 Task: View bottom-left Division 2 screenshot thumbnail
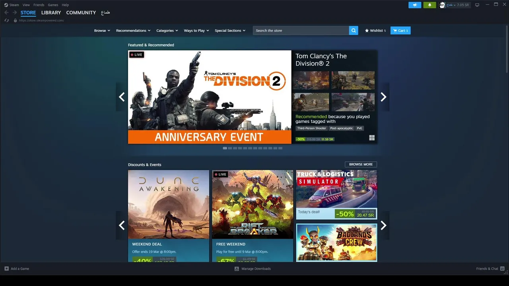pyautogui.click(x=311, y=102)
